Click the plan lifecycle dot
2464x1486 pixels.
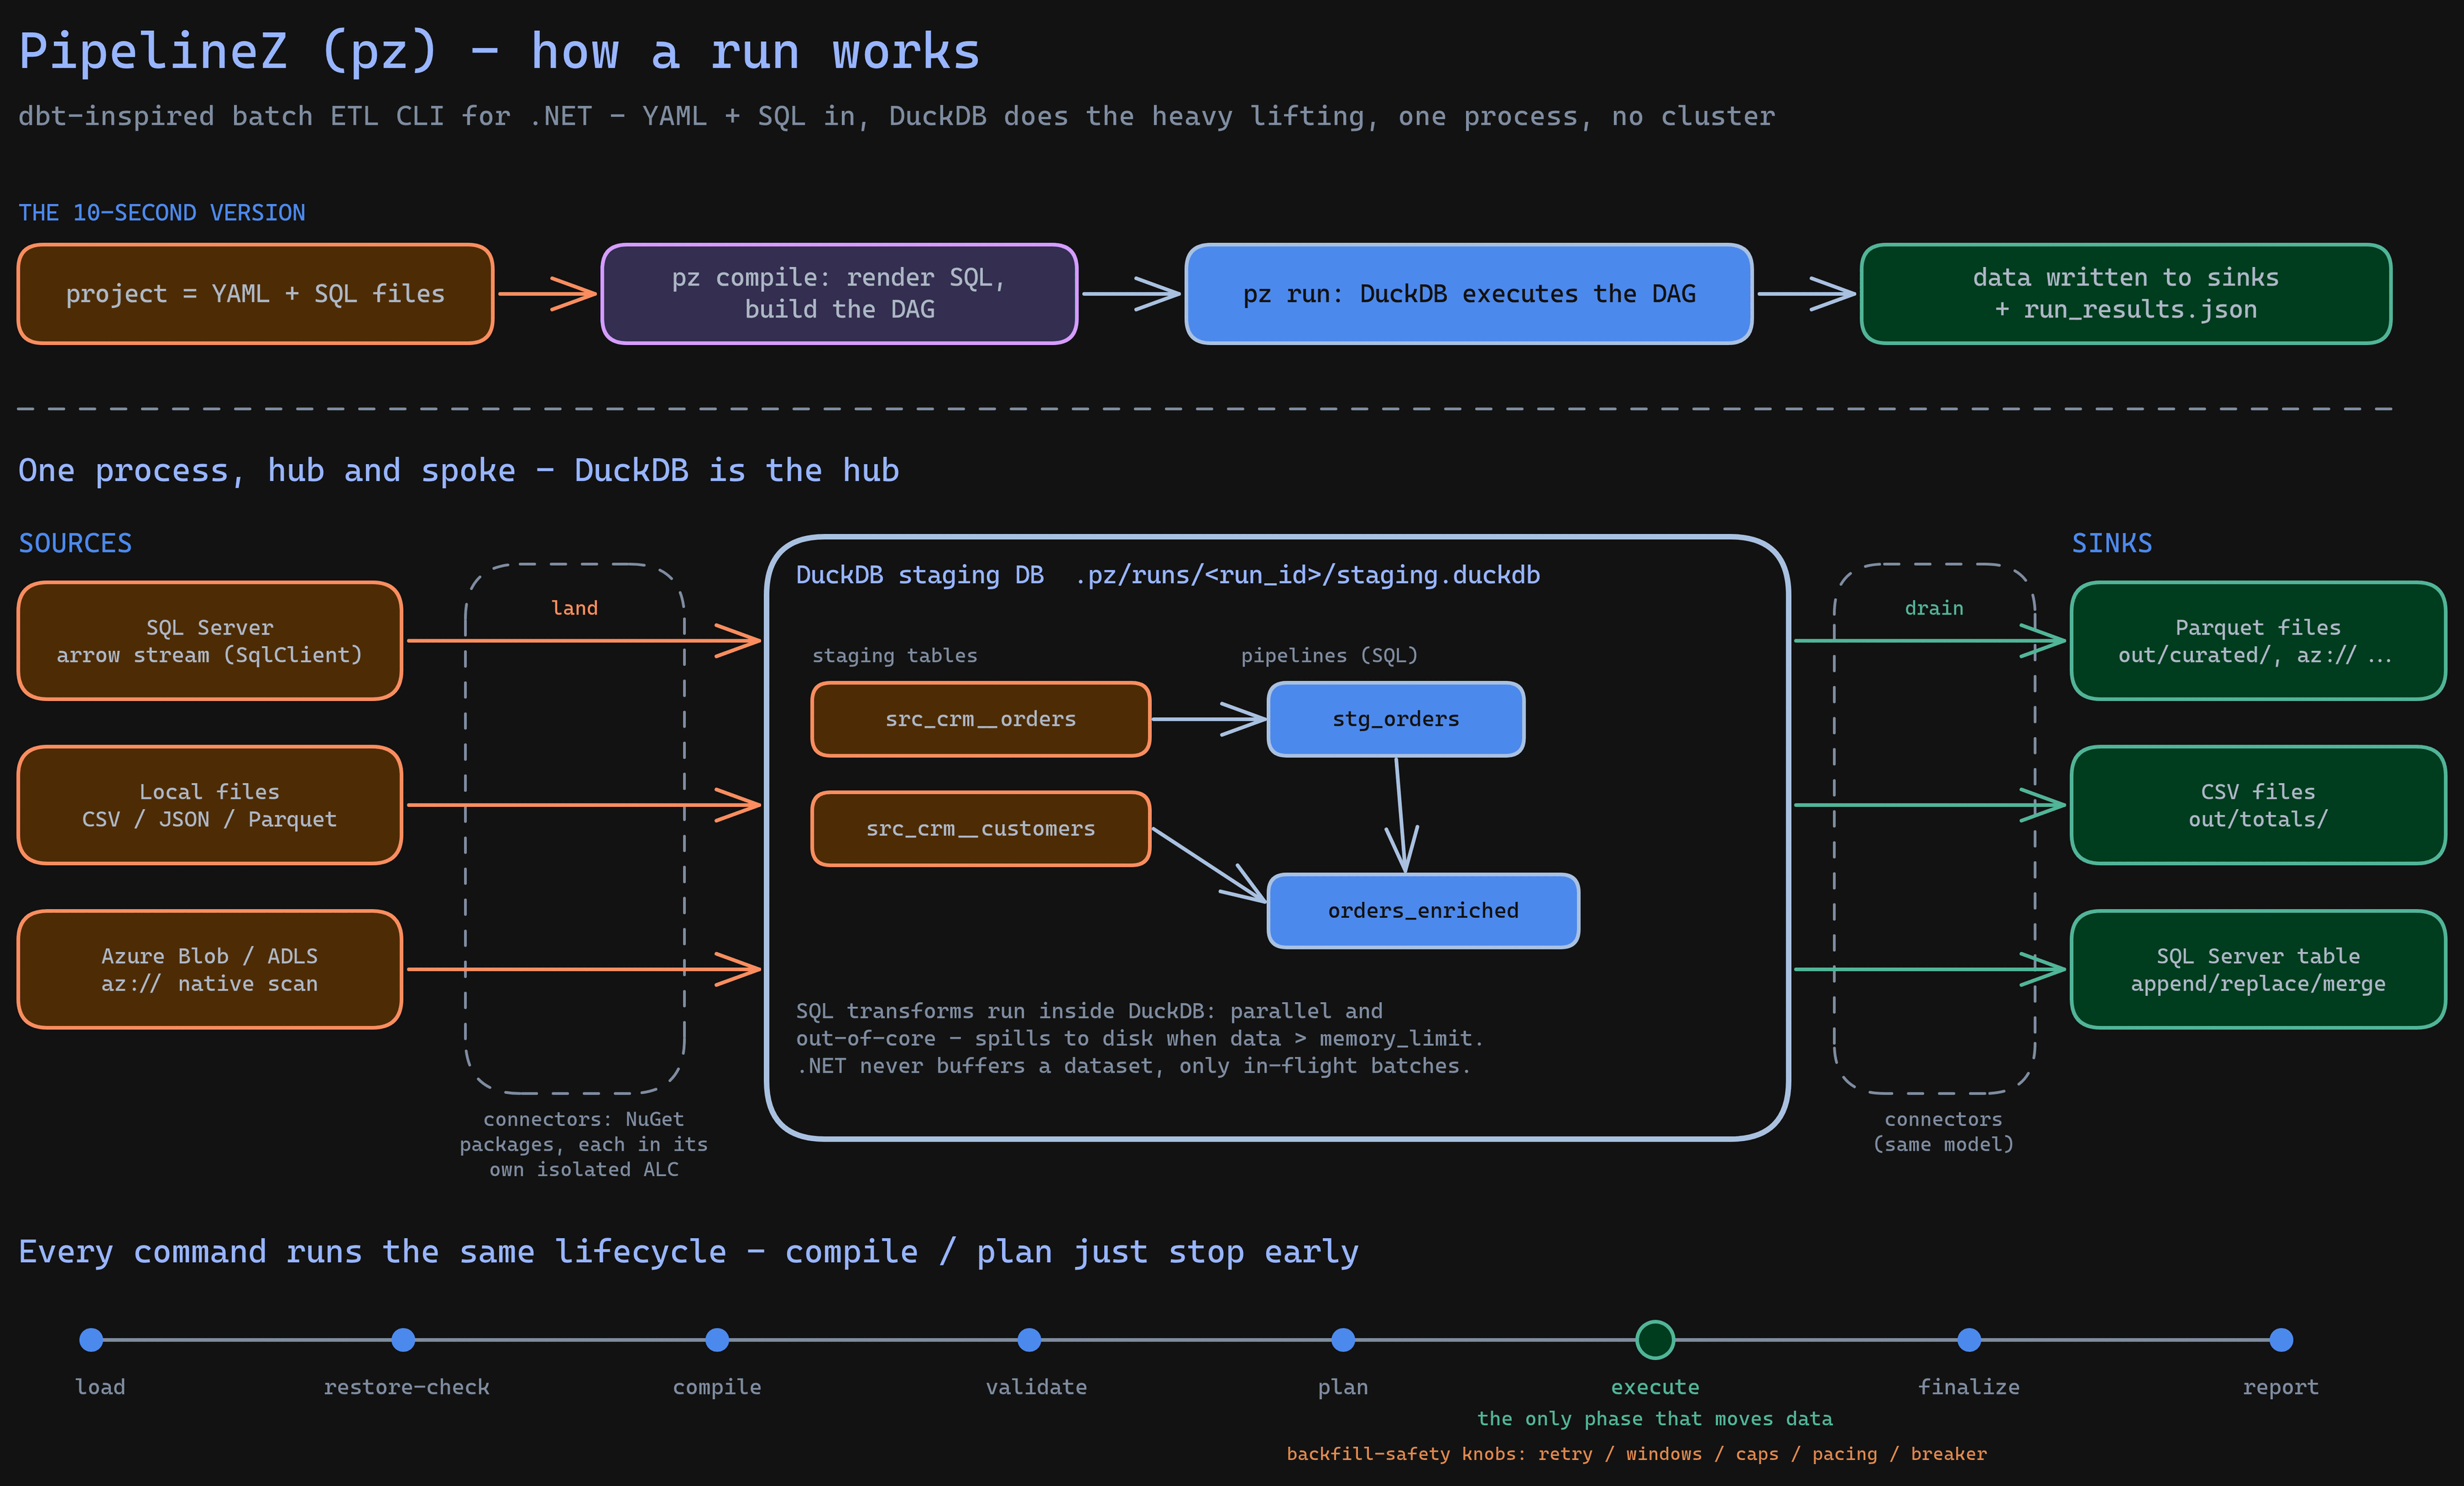coord(1343,1340)
